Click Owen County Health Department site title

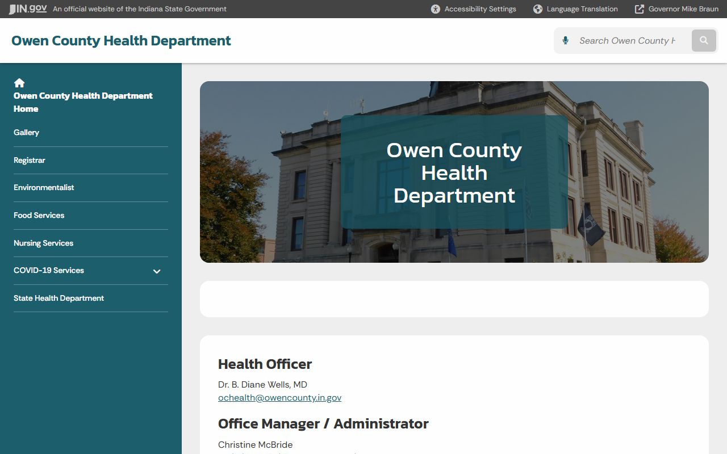pyautogui.click(x=121, y=41)
